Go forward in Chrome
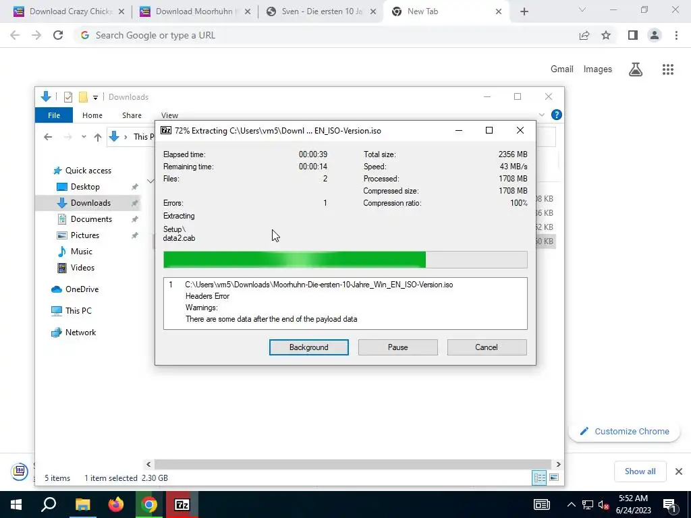The width and height of the screenshot is (691, 518). (x=36, y=35)
